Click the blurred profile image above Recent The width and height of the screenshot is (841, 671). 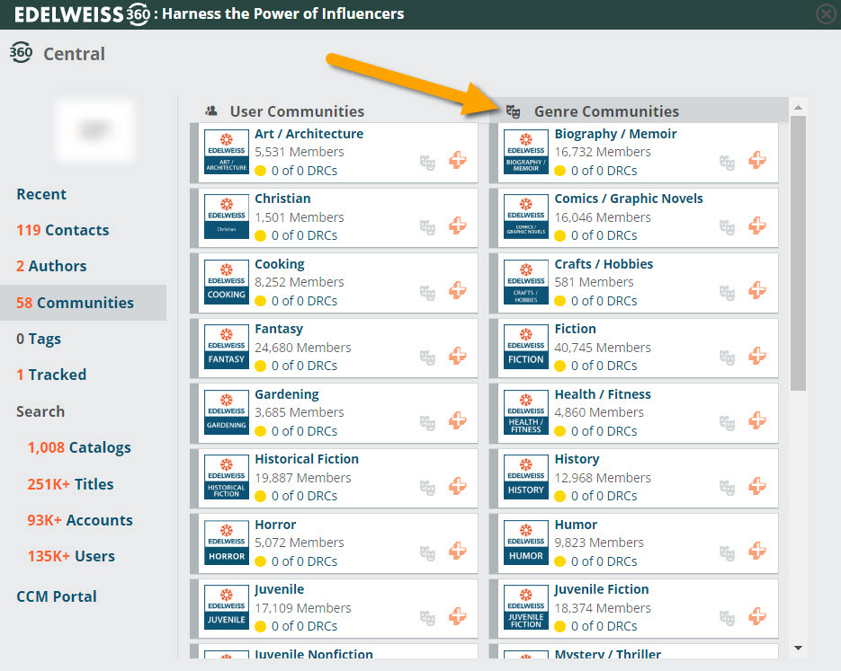[95, 130]
